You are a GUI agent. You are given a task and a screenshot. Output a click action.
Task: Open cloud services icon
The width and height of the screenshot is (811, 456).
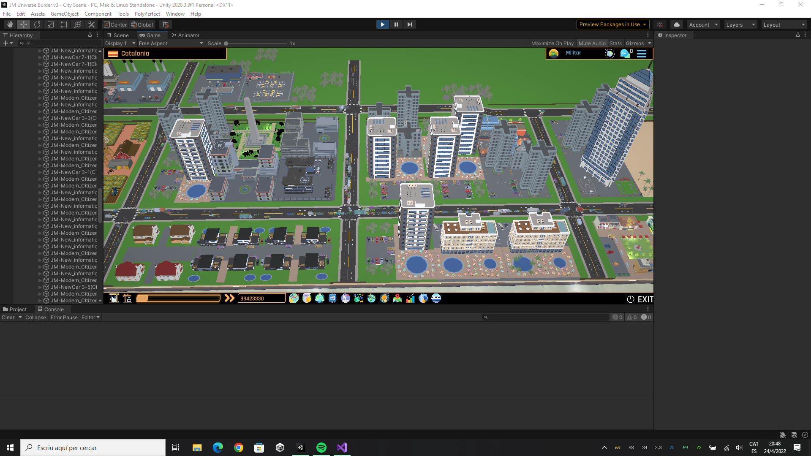(677, 24)
